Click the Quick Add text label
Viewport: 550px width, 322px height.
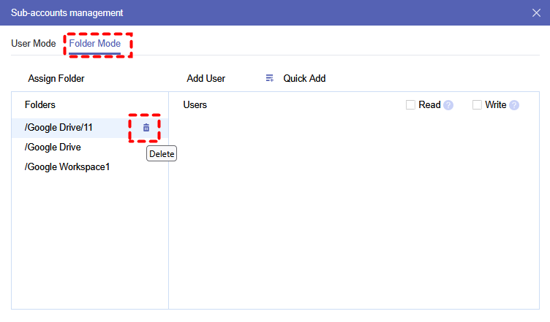(x=304, y=78)
